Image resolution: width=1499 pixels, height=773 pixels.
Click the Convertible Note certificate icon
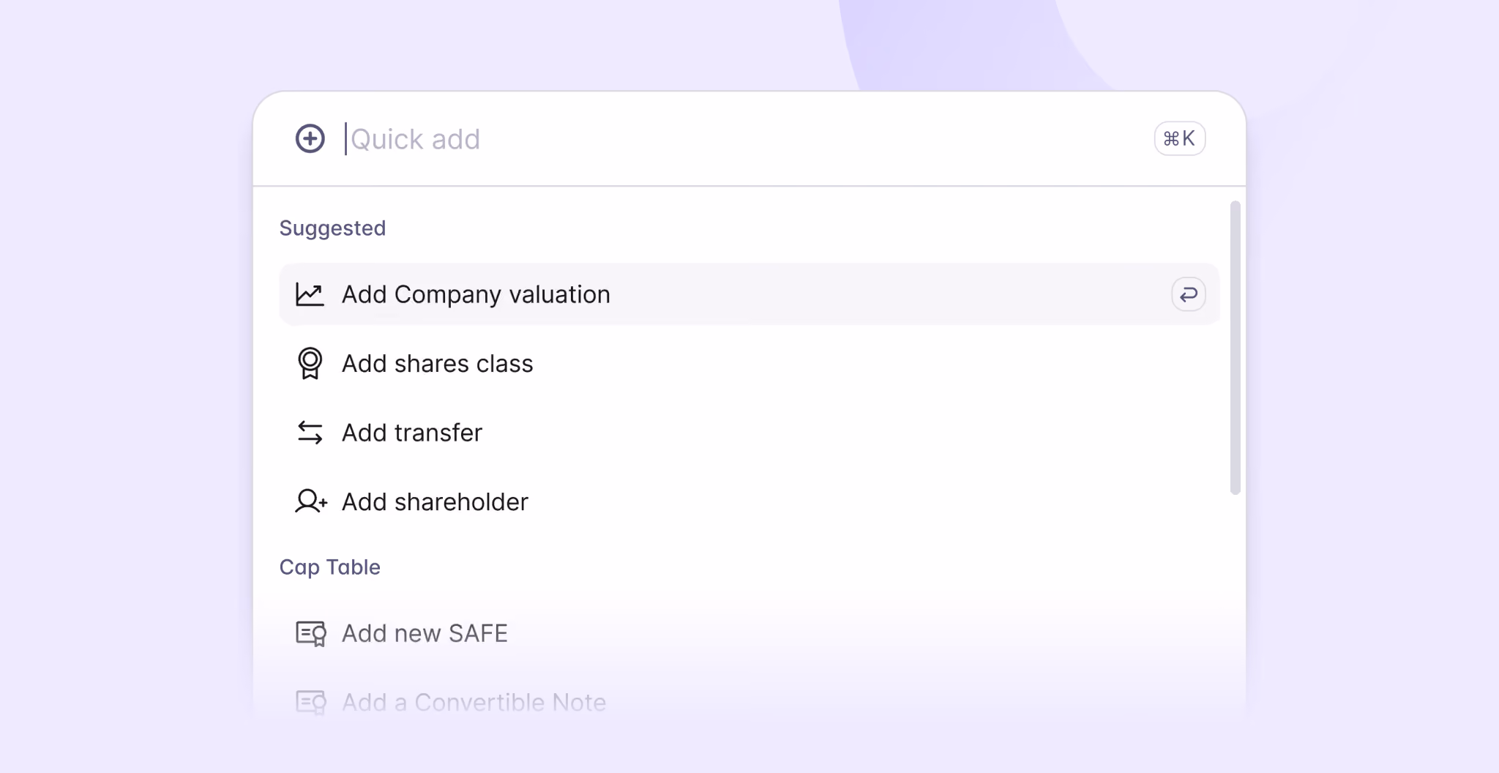click(310, 702)
